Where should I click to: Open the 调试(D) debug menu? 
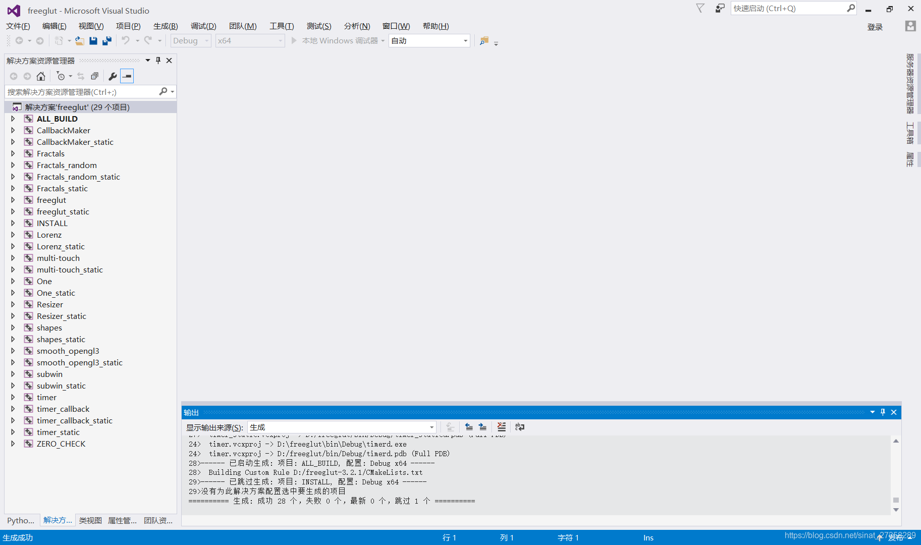(x=203, y=26)
